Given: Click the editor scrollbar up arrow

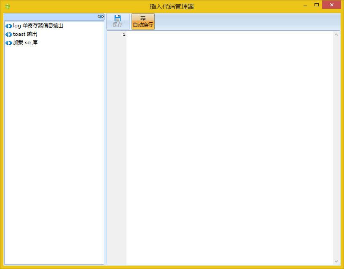Looking at the screenshot, I should pyautogui.click(x=336, y=35).
